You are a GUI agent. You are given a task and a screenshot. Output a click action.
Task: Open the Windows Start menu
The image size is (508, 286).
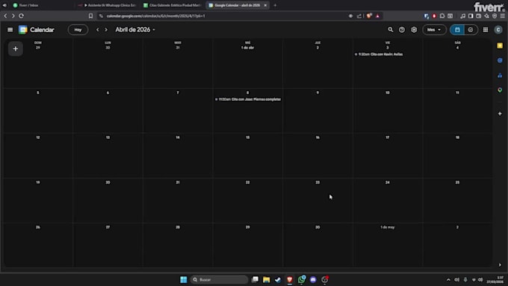183,279
